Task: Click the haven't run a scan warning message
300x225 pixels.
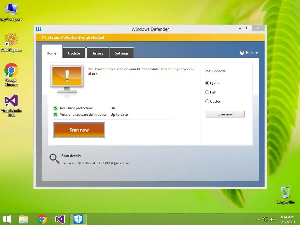Action: [142, 71]
